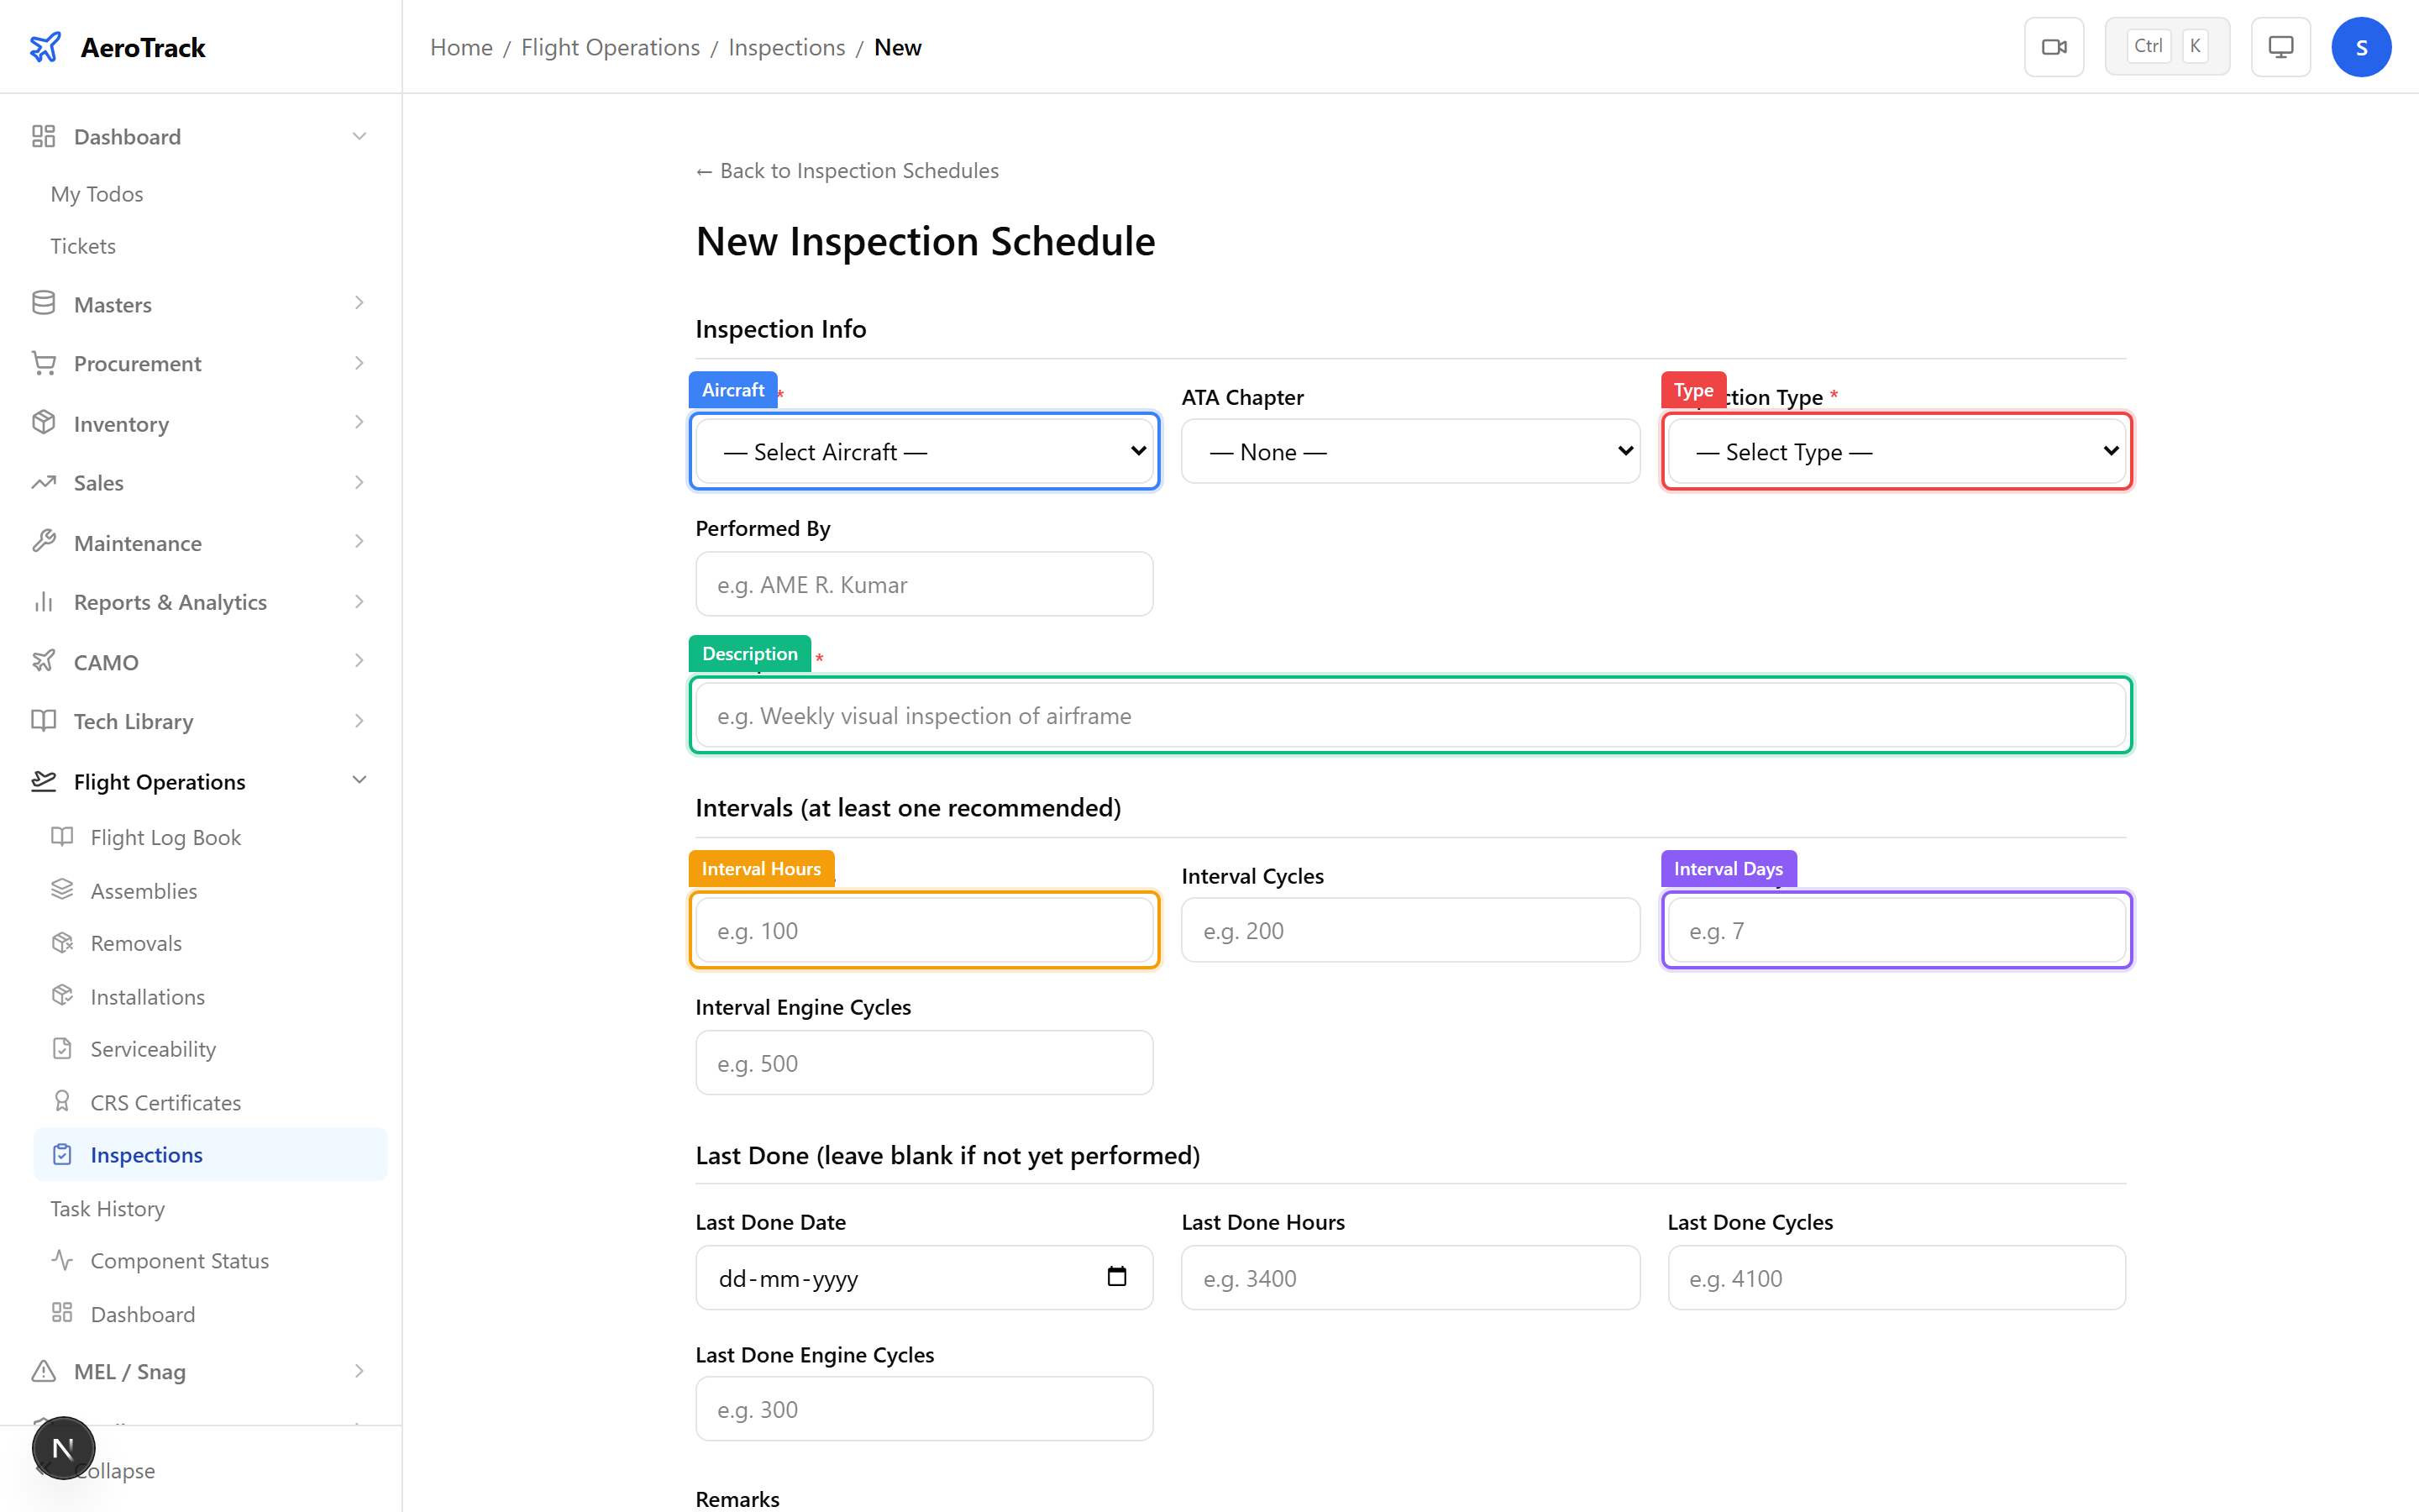Screen dimensions: 2419x1512
Task: Click the MEL / Snag warning triangle icon
Action: tap(43, 1371)
